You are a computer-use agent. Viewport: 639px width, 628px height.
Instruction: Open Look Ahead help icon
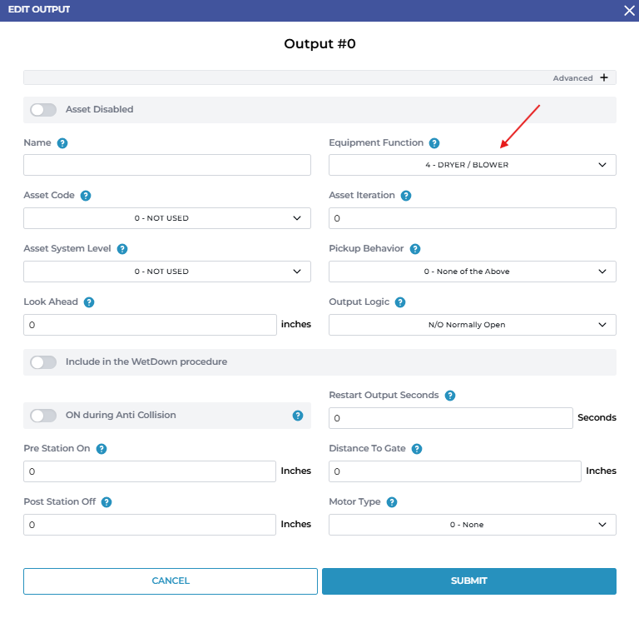click(90, 302)
